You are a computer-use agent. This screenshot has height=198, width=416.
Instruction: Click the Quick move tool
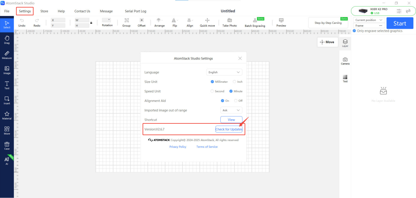coord(208,22)
